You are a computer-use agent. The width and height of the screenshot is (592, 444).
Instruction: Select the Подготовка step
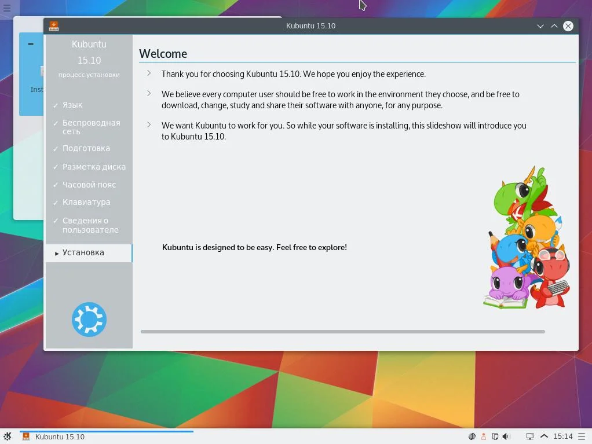86,148
